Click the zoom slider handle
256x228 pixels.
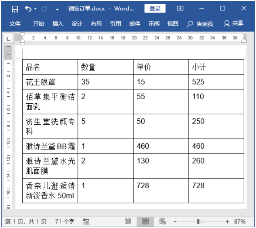point(198,222)
